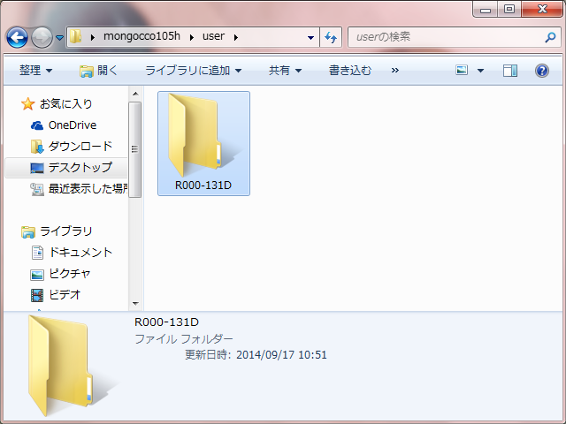The width and height of the screenshot is (566, 424).
Task: Select ダウンロード in favorites
Action: (80, 146)
